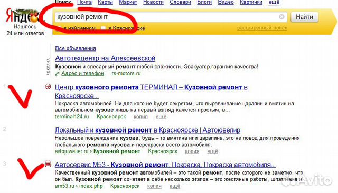Screen dimensions: 338x193
Task: Click the '24 млн ответов' result count
Action: point(25,33)
